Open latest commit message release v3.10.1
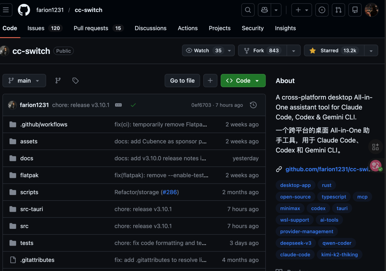Image resolution: width=386 pixels, height=271 pixels. [81, 105]
